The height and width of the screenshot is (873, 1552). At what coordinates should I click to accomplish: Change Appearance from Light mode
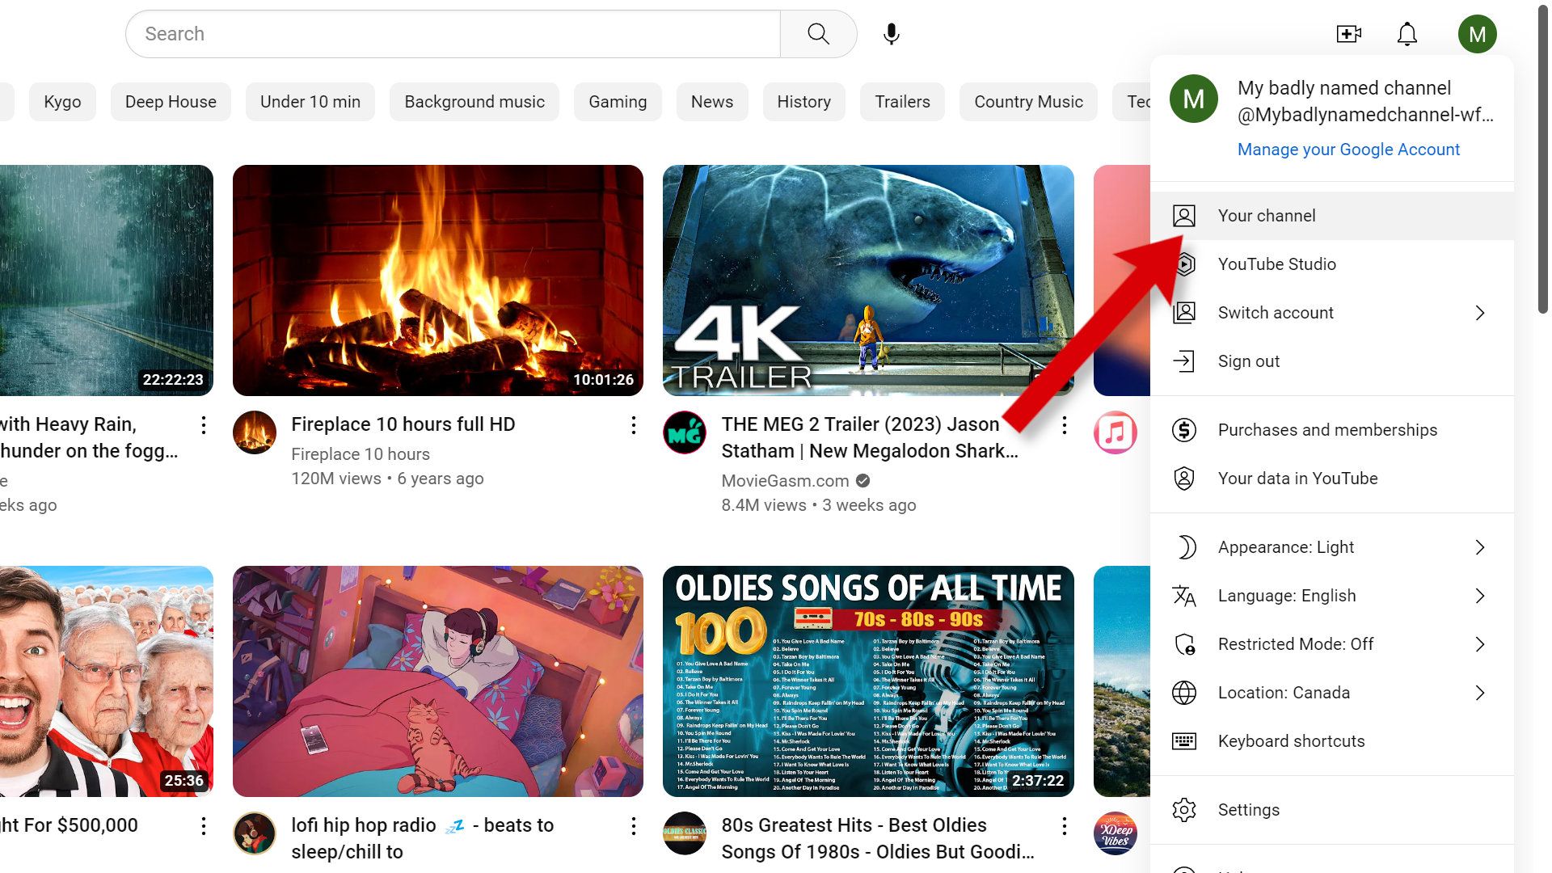click(1284, 546)
